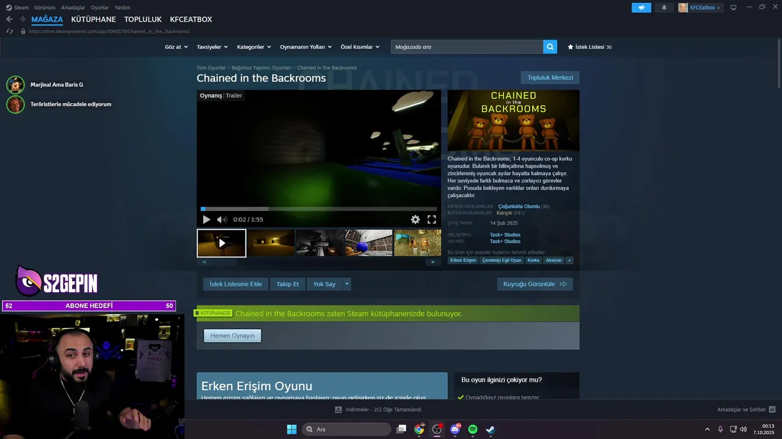Screen dimensions: 782x439
Task: Select the Korku tag
Action: tap(533, 260)
